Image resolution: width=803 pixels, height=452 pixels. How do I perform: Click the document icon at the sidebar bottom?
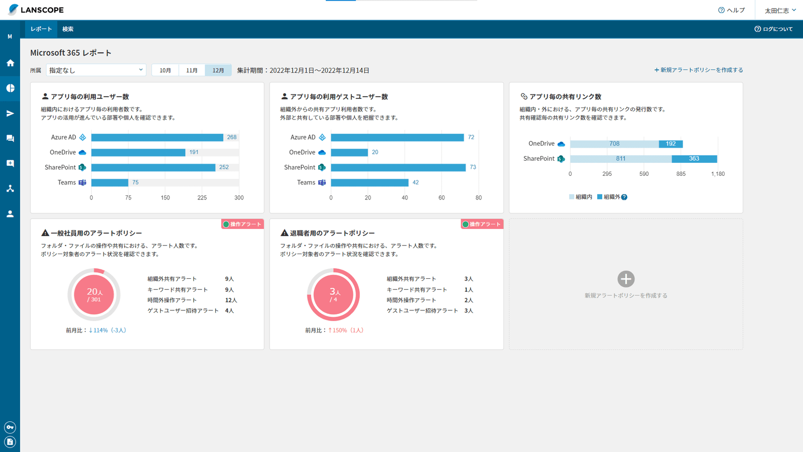pos(10,442)
